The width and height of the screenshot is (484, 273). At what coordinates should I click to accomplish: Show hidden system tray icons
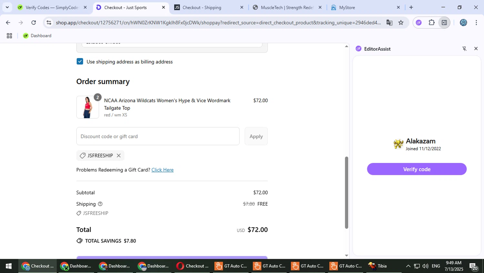(x=408, y=266)
